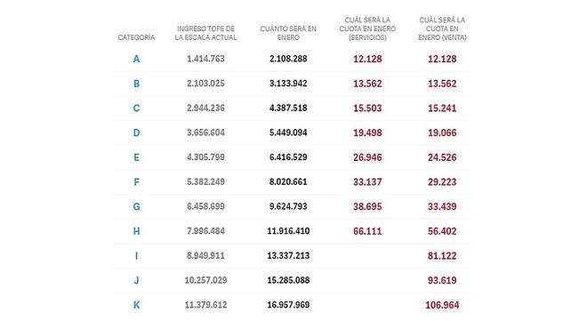The height and width of the screenshot is (321, 571).
Task: Select the 66.111 services quota value
Action: pyautogui.click(x=367, y=231)
